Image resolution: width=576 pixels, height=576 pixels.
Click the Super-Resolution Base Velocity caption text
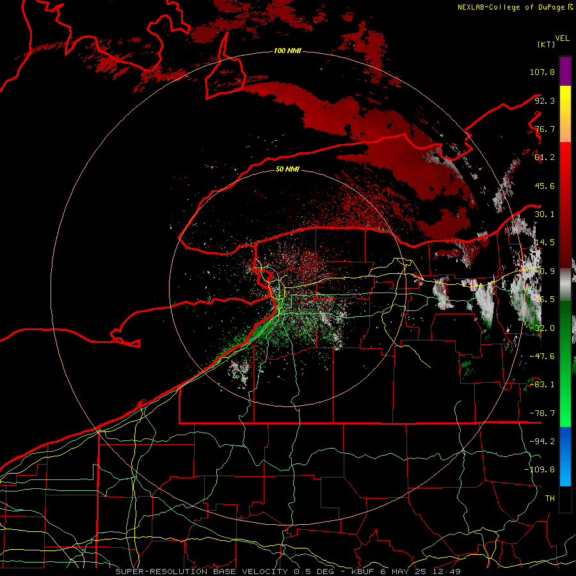pyautogui.click(x=288, y=572)
